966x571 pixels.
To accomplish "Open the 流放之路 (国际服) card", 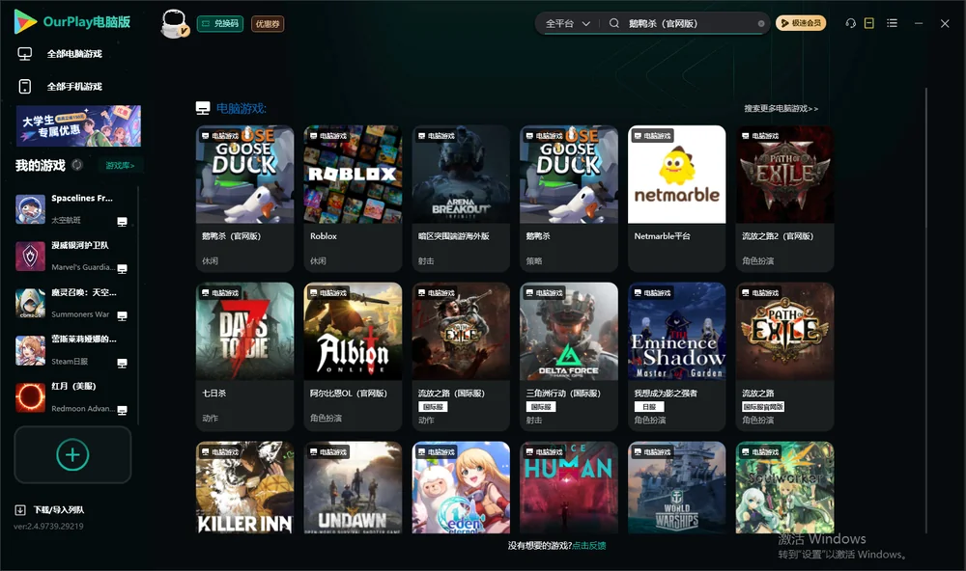I will (x=461, y=356).
